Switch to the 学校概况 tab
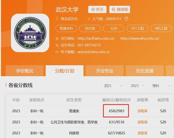The height and width of the screenshot is (138, 174). pyautogui.click(x=25, y=71)
